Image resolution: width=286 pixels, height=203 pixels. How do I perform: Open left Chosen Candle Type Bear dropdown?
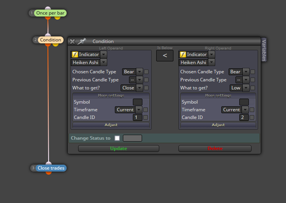point(139,72)
